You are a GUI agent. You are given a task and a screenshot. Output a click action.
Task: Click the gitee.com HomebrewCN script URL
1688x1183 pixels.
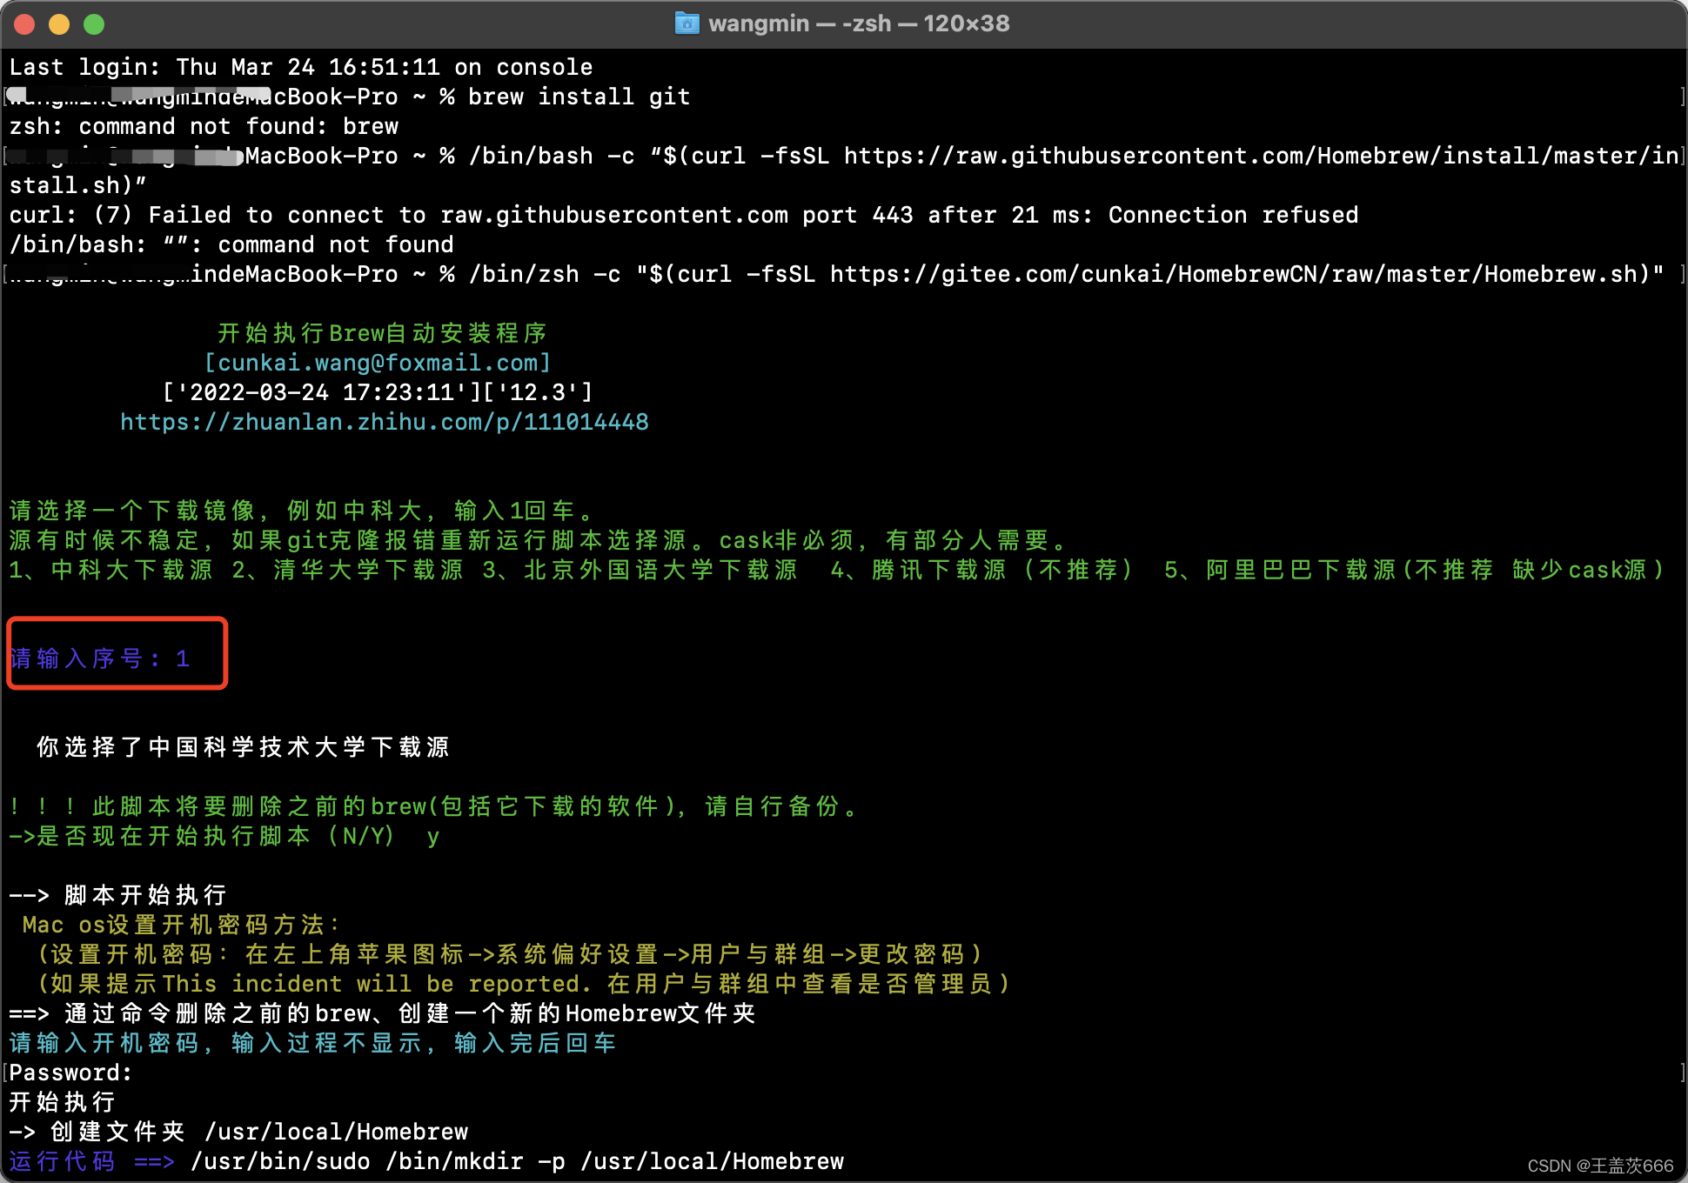1234,275
